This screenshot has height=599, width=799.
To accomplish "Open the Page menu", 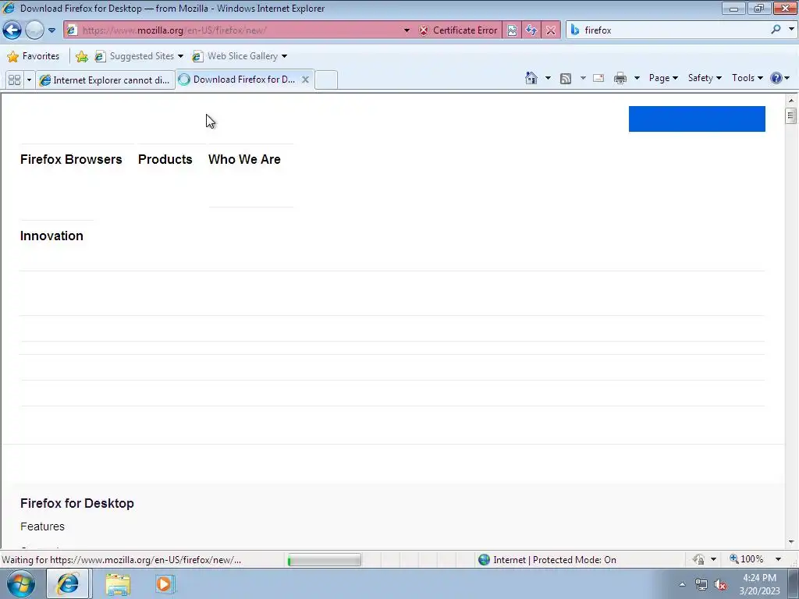I will point(663,78).
